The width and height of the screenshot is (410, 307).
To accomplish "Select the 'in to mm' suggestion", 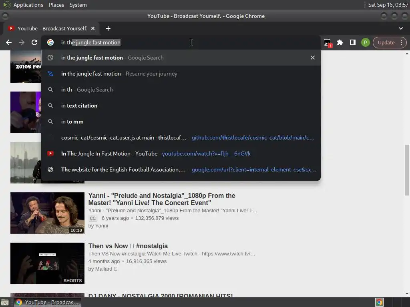I will 181,122.
